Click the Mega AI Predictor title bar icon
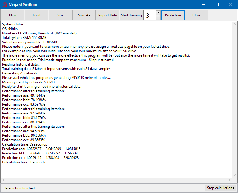 (x=4, y=5)
